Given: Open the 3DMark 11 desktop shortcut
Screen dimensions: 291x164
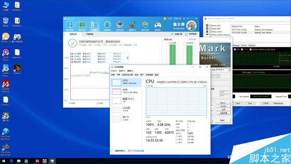Looking at the screenshot, I should 6,38.
